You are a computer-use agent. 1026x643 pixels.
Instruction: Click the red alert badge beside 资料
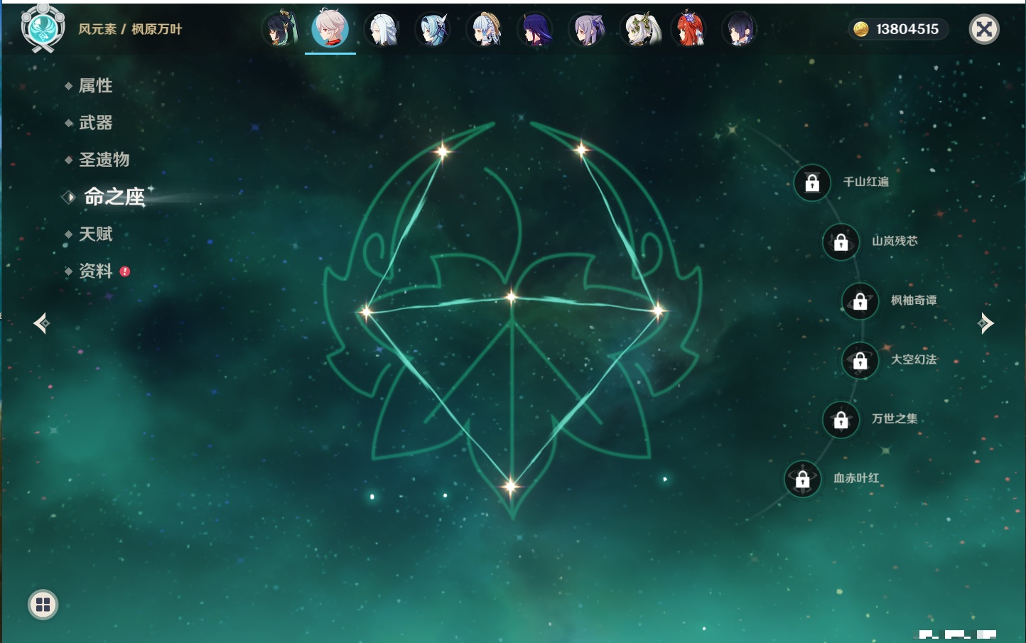click(125, 271)
